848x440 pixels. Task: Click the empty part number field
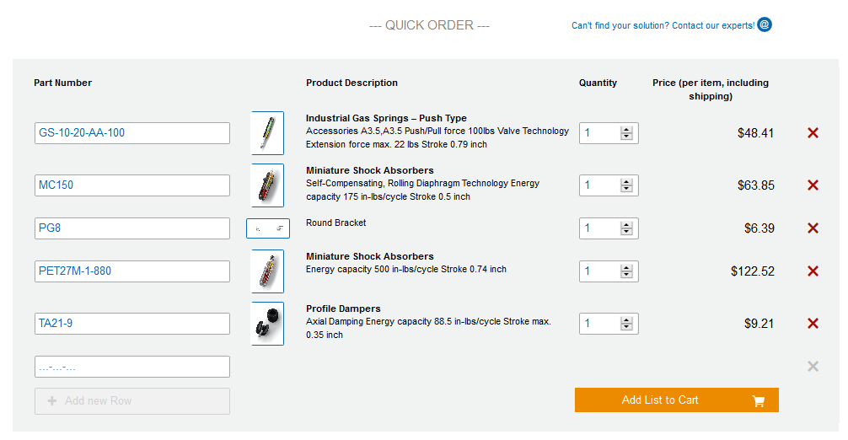[132, 367]
